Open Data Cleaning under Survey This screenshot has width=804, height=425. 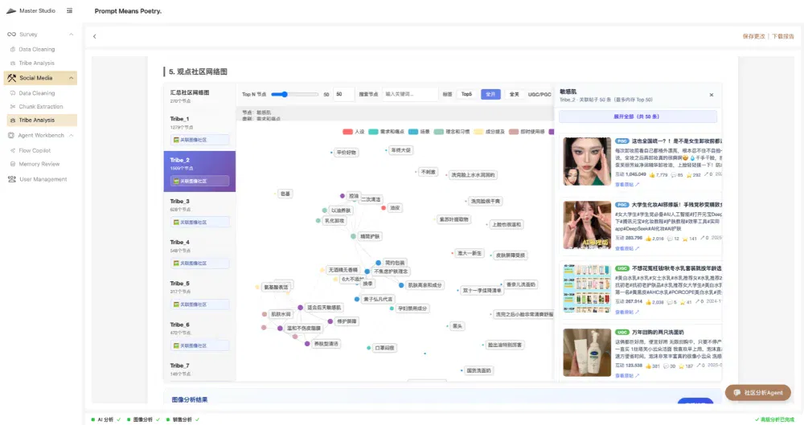[x=36, y=49]
